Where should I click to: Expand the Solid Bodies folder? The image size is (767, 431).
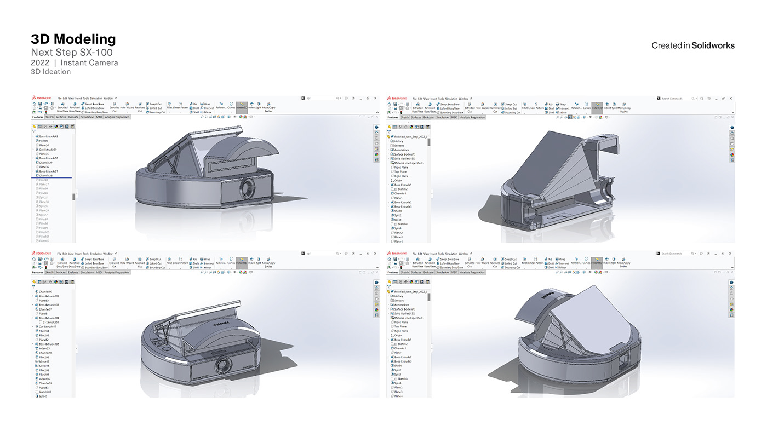click(x=387, y=158)
